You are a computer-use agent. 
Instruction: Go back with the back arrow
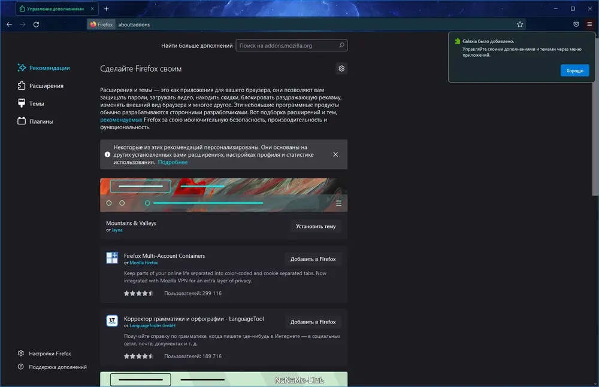coord(10,25)
